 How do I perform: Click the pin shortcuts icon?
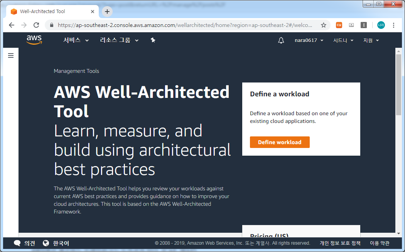(x=153, y=40)
